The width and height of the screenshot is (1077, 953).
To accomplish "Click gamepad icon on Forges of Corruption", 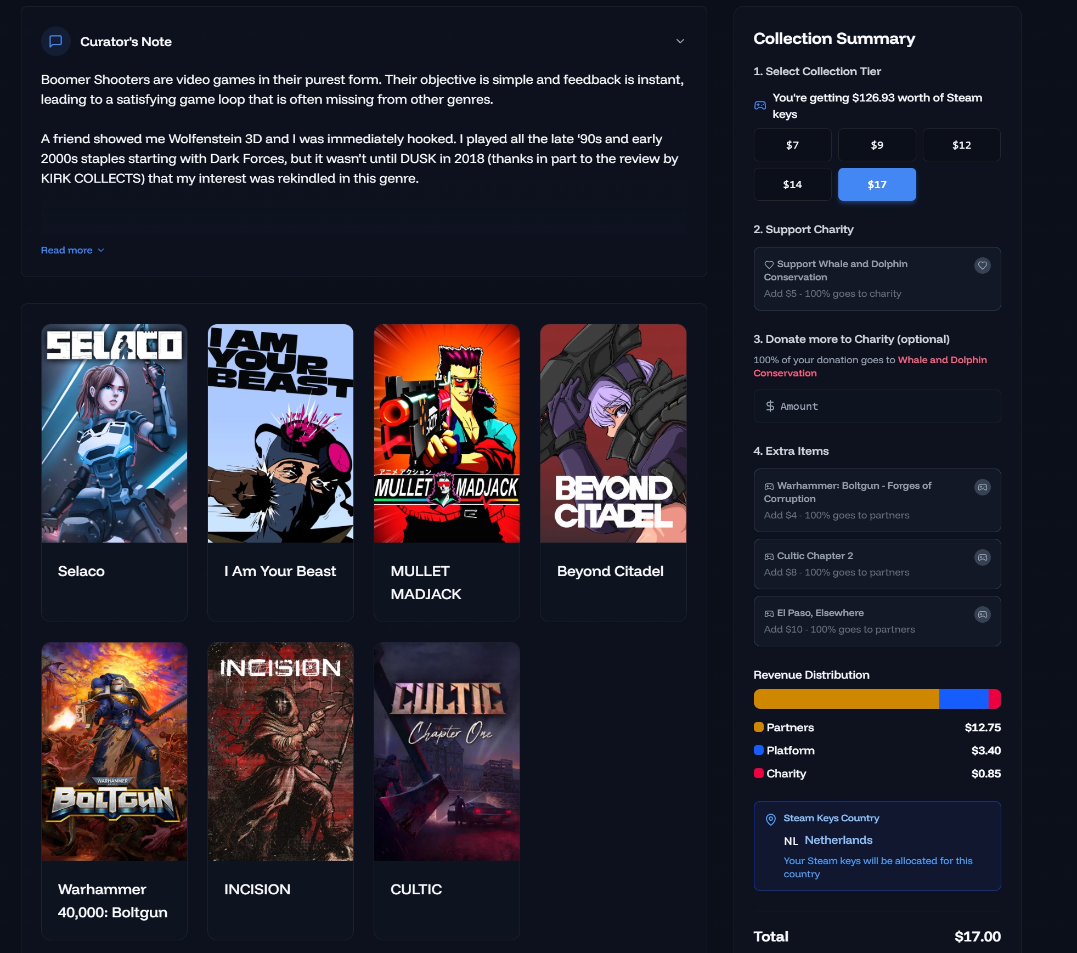I will pyautogui.click(x=982, y=487).
